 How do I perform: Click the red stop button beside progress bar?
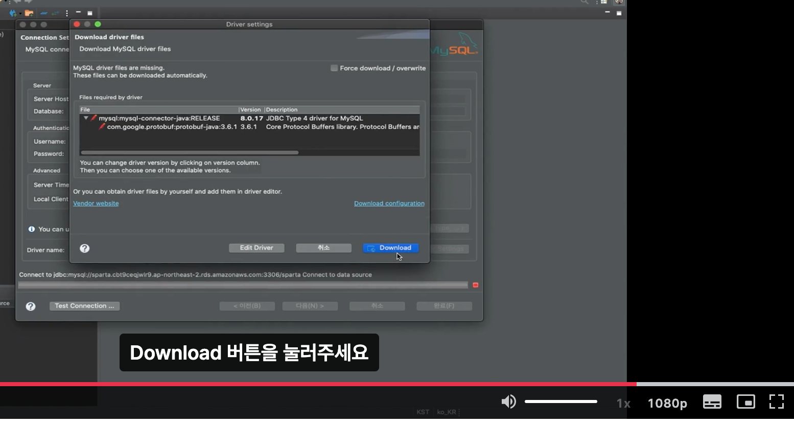point(476,285)
